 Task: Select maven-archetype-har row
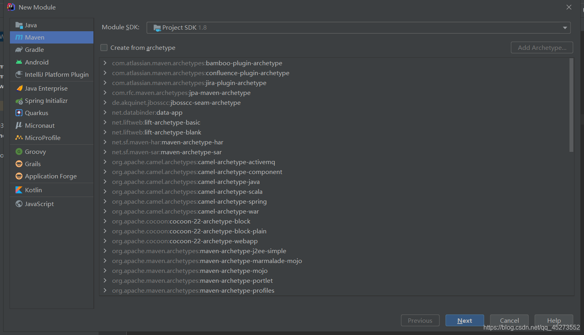(x=334, y=142)
